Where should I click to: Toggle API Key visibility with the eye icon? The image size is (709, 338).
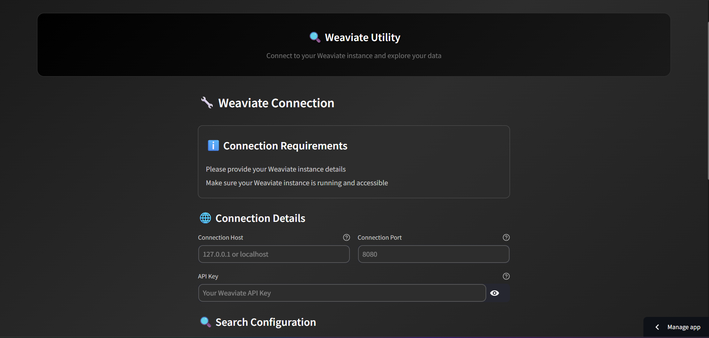pyautogui.click(x=495, y=293)
